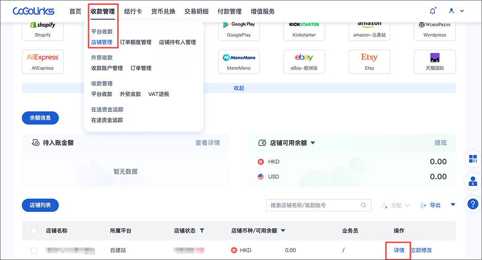Click the AliExpress platform tile

43,61
